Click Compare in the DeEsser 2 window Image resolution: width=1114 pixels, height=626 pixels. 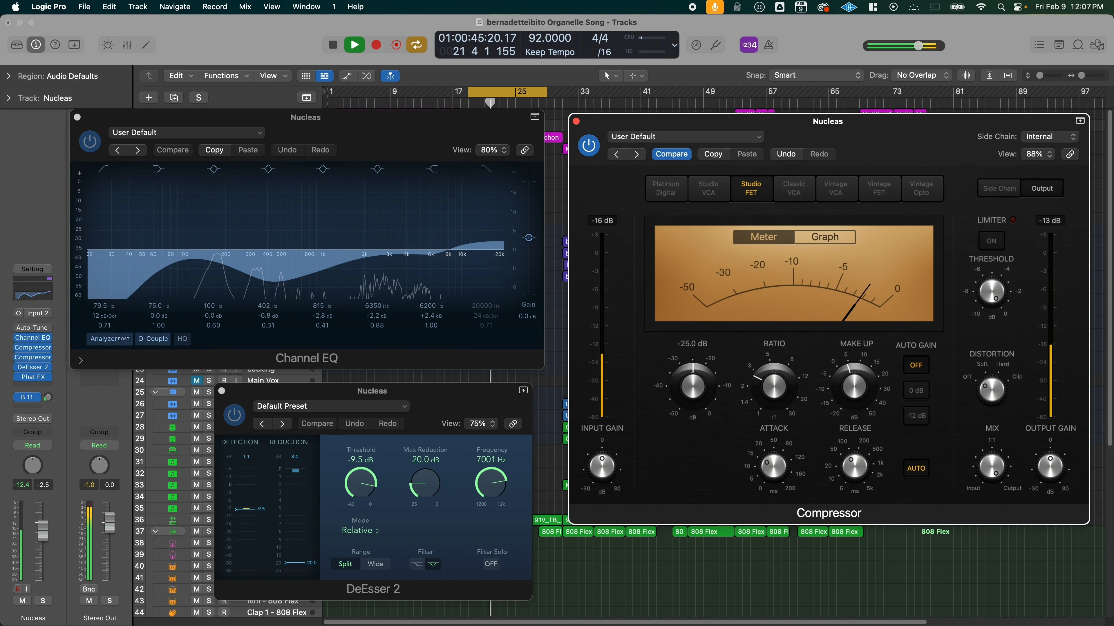[x=317, y=423]
